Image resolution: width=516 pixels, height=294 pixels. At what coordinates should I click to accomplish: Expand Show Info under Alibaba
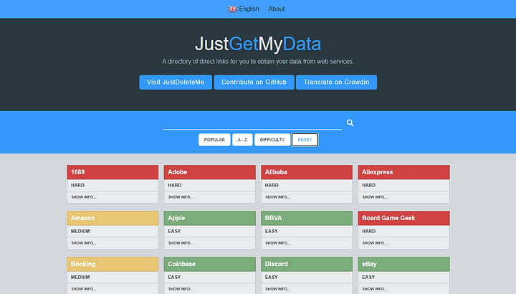pyautogui.click(x=278, y=197)
